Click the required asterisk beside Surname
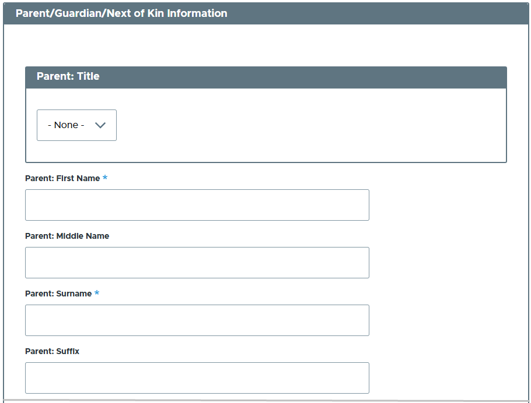Image resolution: width=531 pixels, height=403 pixels. coord(97,294)
